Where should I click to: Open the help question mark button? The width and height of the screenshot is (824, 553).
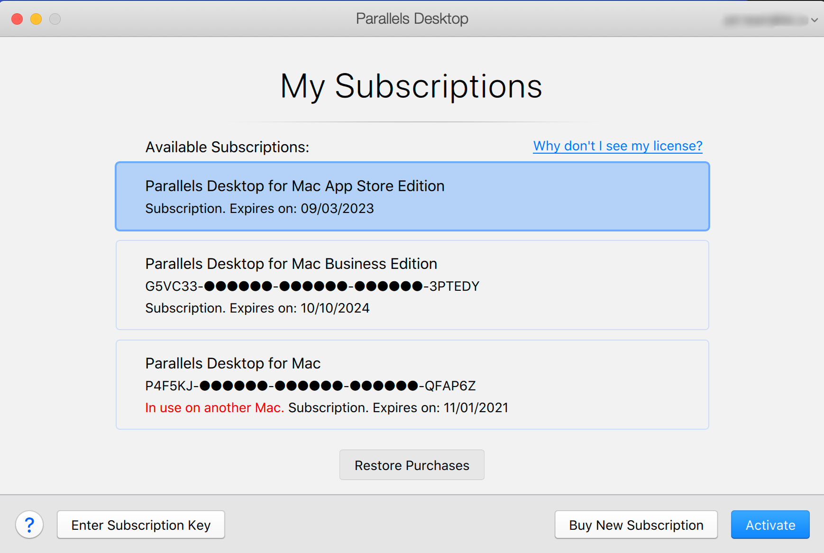29,525
